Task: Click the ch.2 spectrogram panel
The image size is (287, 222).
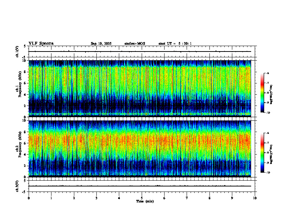Action: point(140,149)
